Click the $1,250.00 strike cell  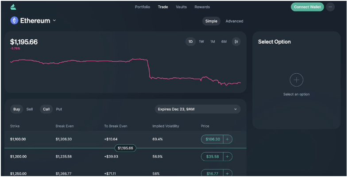19,173
